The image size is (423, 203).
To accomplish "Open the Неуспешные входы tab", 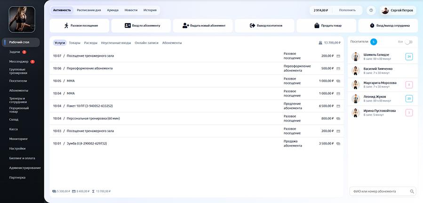I will (x=116, y=43).
